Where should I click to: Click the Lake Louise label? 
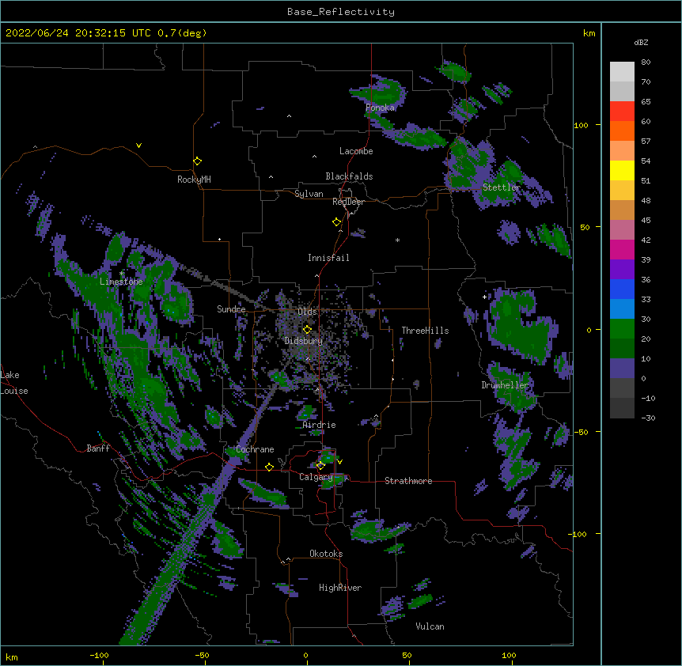14,383
